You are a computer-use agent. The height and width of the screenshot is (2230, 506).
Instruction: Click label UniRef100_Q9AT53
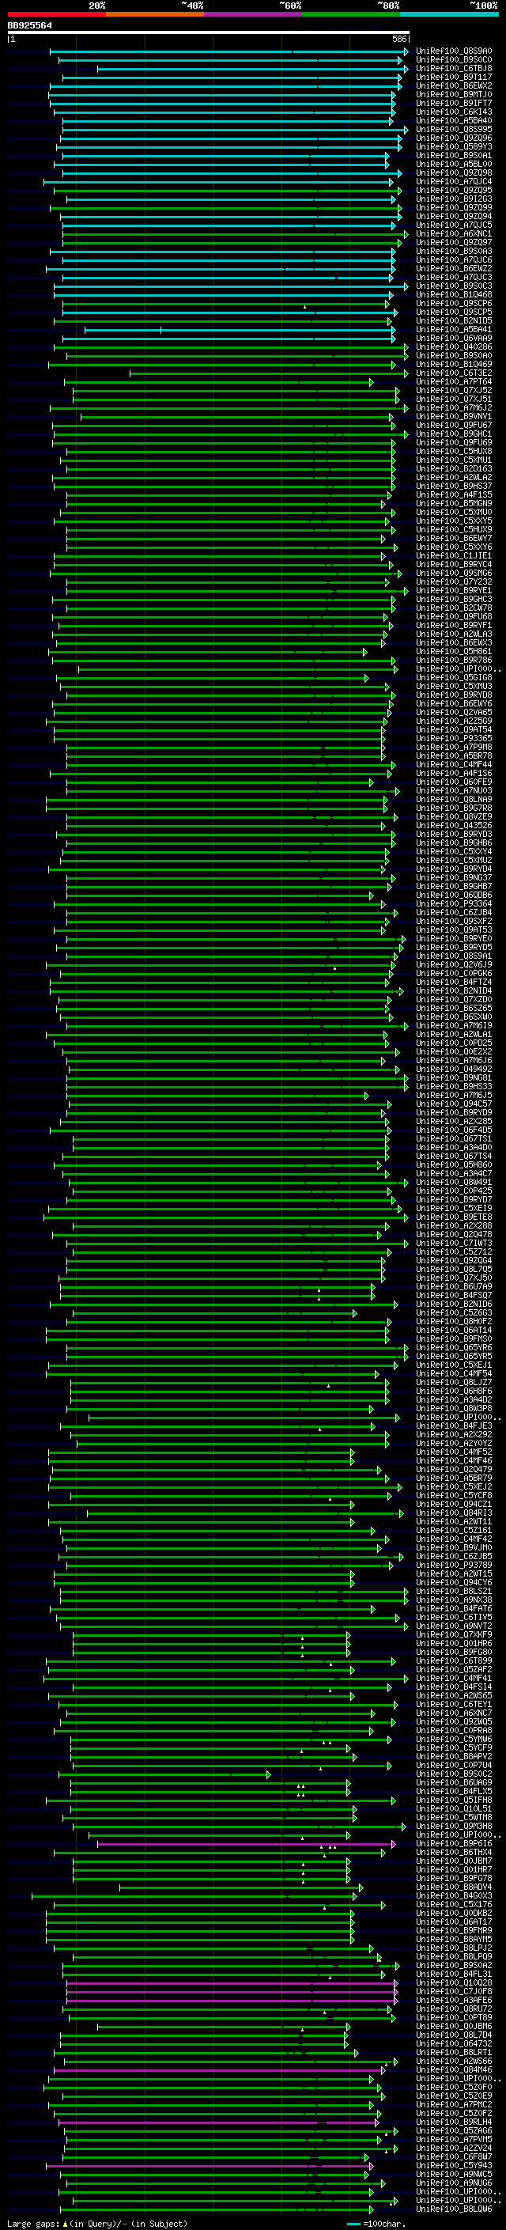[x=454, y=929]
